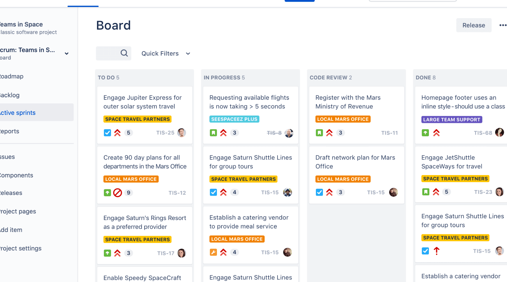Click priority chevrons on Requesting available flights card
Viewport: 507px width, 282px height.
[x=224, y=133]
